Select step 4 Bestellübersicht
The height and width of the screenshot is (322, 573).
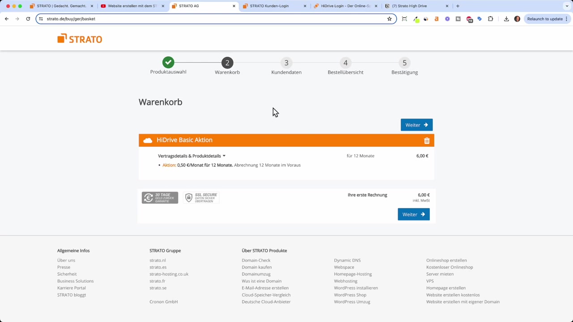point(346,66)
